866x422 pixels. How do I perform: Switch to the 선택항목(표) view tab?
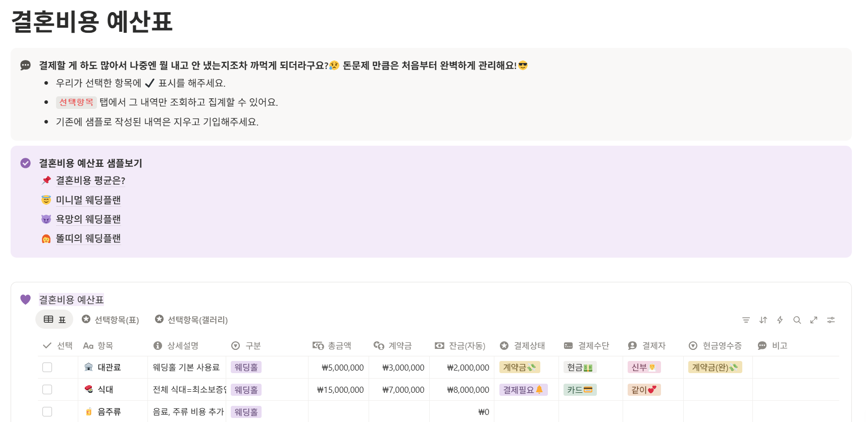pos(111,320)
